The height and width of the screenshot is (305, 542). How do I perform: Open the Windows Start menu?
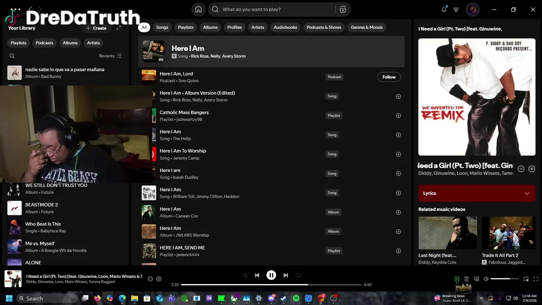[x=9, y=298]
